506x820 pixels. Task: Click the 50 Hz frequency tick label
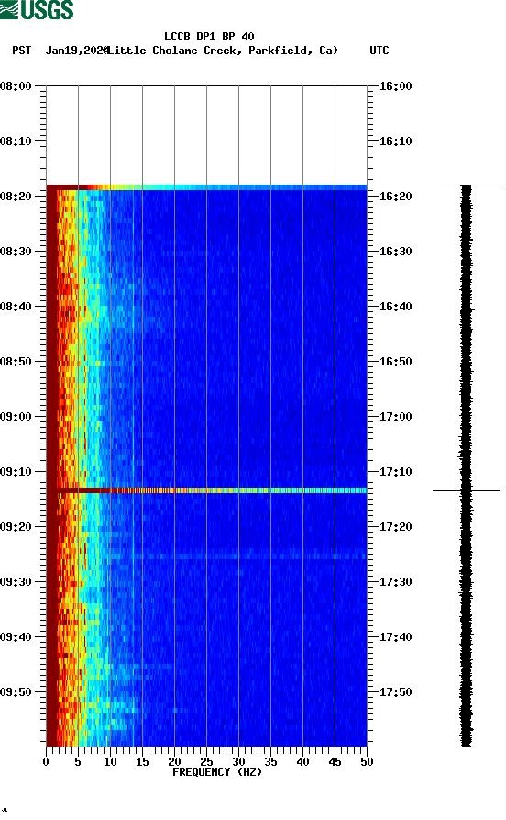(367, 762)
